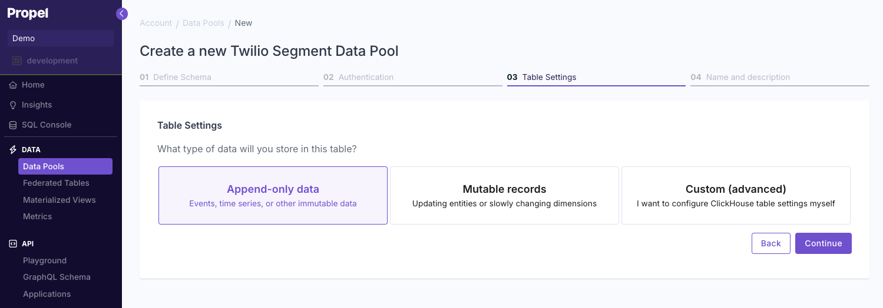Click the New breadcrumb item
The height and width of the screenshot is (308, 883).
click(x=243, y=23)
